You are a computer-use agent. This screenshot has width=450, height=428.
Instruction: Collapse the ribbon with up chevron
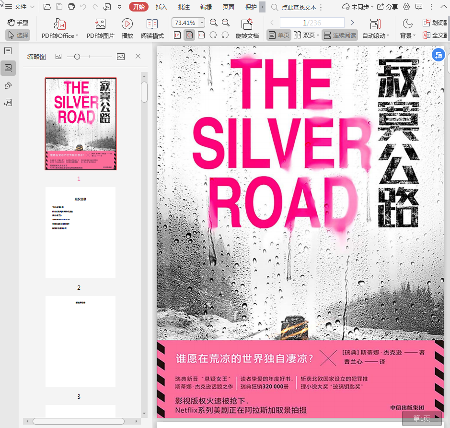pos(443,7)
